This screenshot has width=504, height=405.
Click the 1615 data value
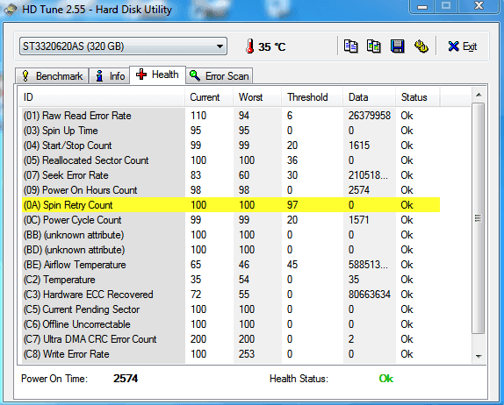359,146
